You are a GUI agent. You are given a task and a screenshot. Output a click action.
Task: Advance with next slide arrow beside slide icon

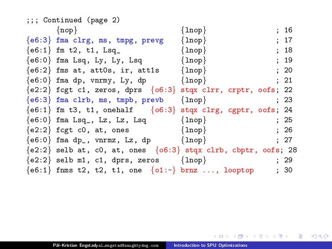228,236
